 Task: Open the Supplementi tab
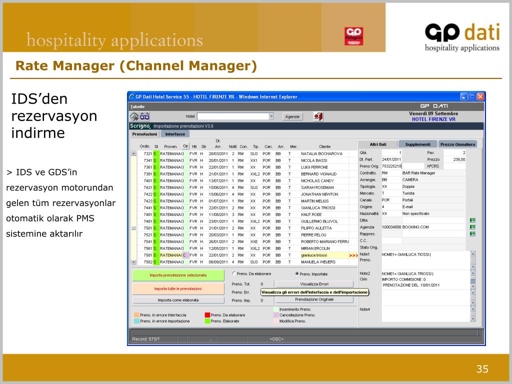(417, 144)
